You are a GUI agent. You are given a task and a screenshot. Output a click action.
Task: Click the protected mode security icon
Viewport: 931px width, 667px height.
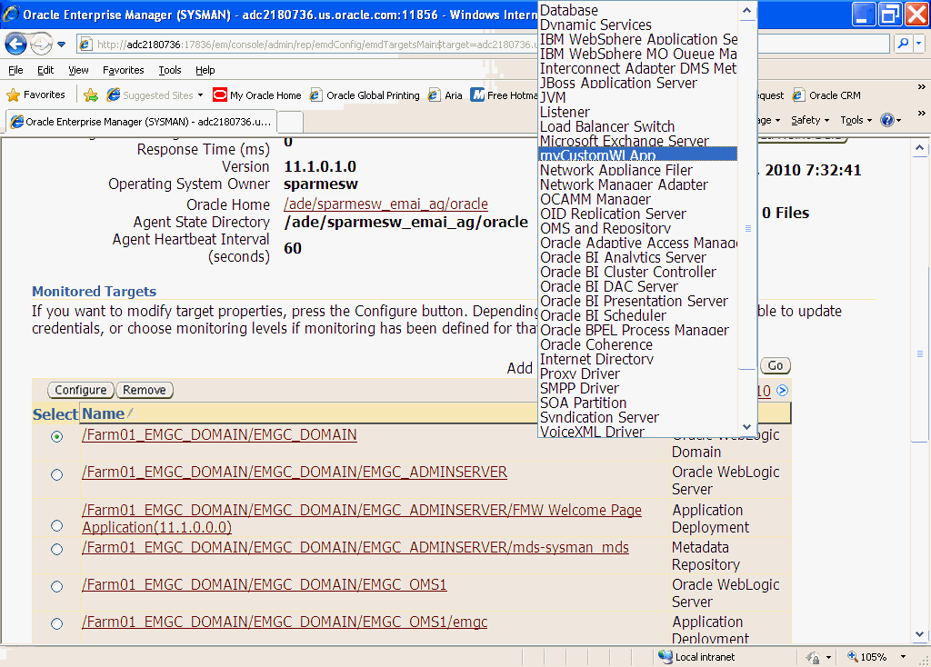click(812, 657)
